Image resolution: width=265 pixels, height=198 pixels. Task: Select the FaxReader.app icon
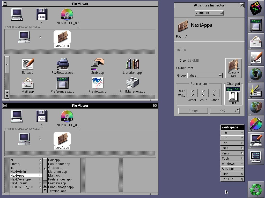pos(63,64)
